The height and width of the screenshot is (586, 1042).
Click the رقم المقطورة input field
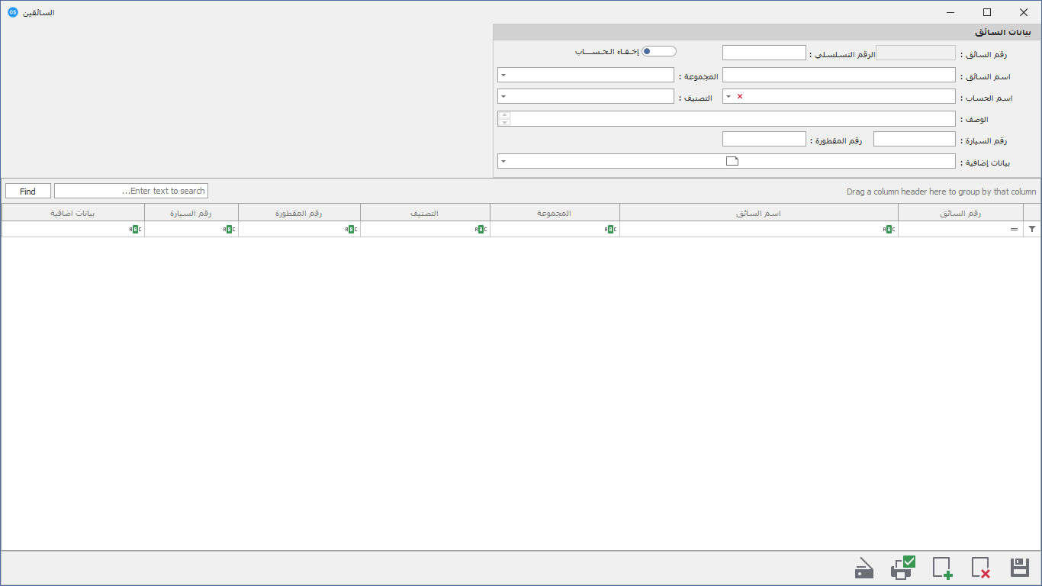click(x=764, y=139)
